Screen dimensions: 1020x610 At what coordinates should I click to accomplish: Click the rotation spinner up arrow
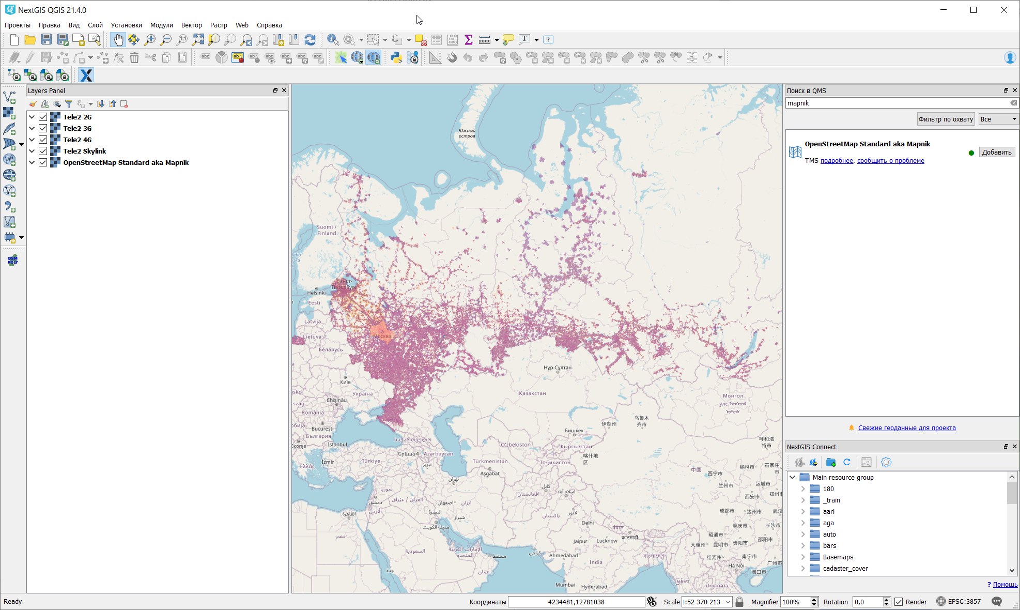coord(886,599)
